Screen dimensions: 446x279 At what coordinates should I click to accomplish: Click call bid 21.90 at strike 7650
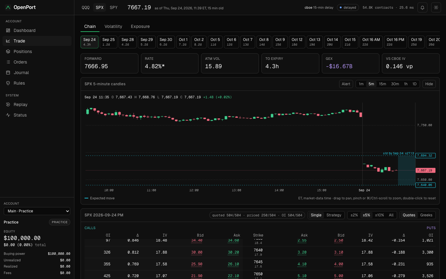(197, 276)
